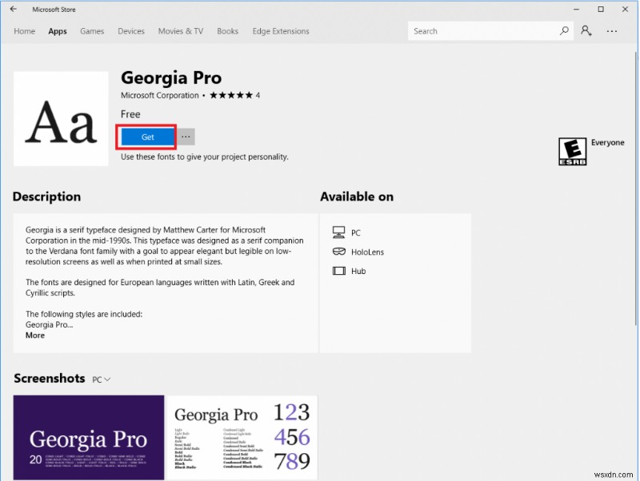Click the back arrow navigation icon
The image size is (640, 481).
point(13,9)
